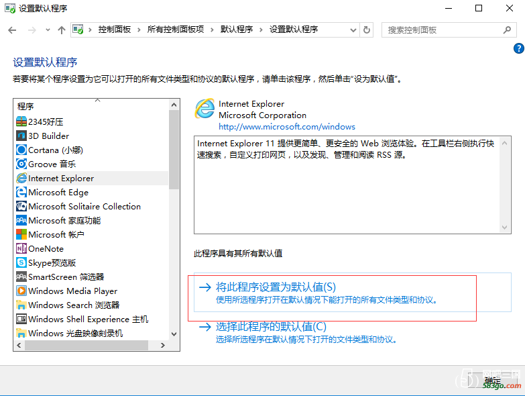Screen dimensions: 525x396
Task: Click the Microsoft Edge icon
Action: pyautogui.click(x=21, y=192)
